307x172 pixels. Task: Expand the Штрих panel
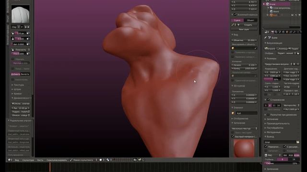(x=18, y=89)
